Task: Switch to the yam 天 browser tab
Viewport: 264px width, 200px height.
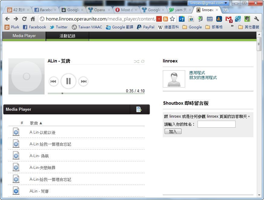Action: pos(180,10)
